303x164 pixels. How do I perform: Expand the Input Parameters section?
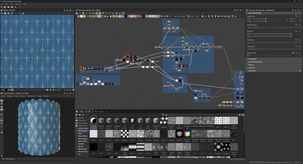(274, 62)
